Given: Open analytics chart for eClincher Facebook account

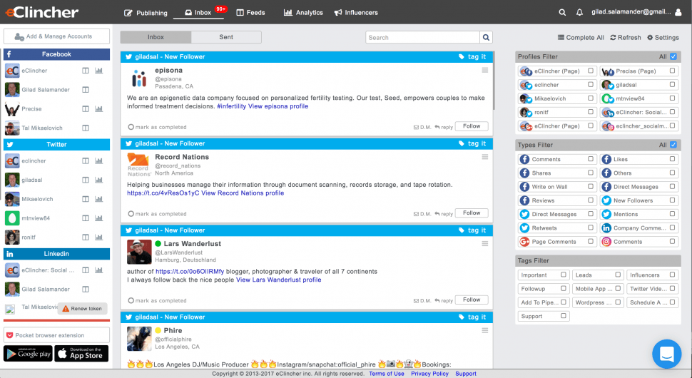Looking at the screenshot, I should (99, 71).
